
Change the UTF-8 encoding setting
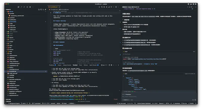click(167, 103)
